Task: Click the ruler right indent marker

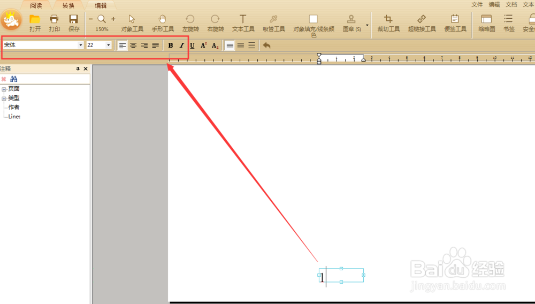Action: (x=363, y=59)
